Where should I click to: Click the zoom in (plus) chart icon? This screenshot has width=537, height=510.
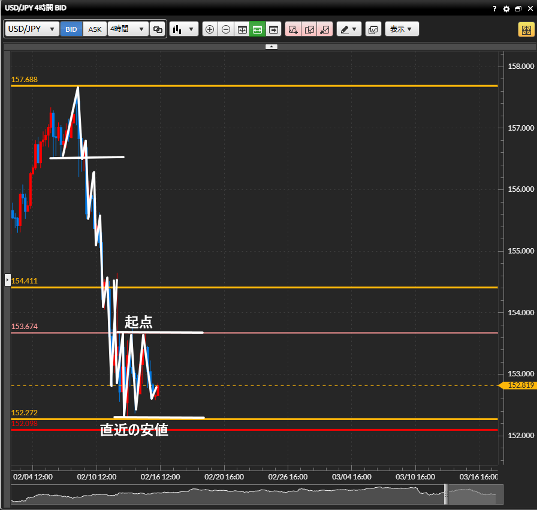pos(209,29)
